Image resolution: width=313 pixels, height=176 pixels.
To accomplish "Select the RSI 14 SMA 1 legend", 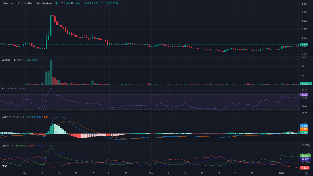I will 9,89.
